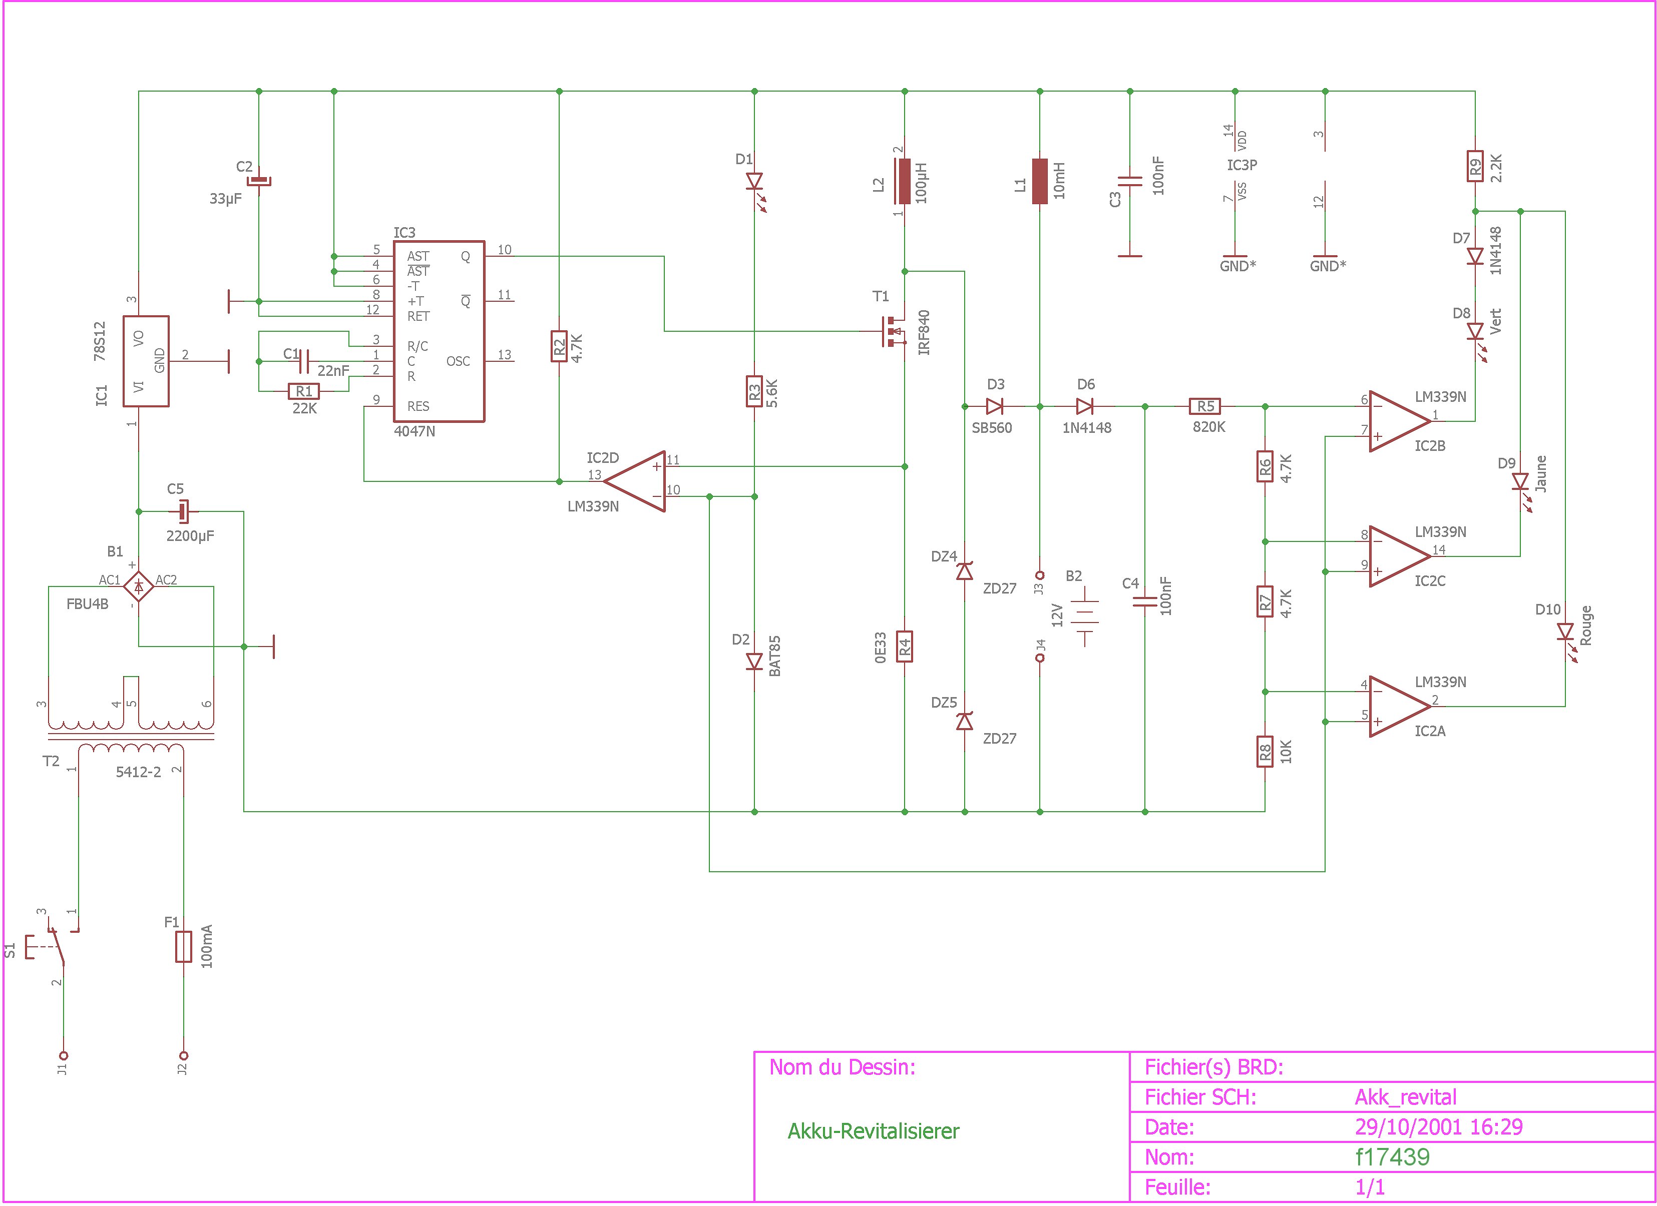Image resolution: width=1657 pixels, height=1206 pixels.
Task: Select the D10 Rouge LED symbol
Action: pyautogui.click(x=1565, y=632)
